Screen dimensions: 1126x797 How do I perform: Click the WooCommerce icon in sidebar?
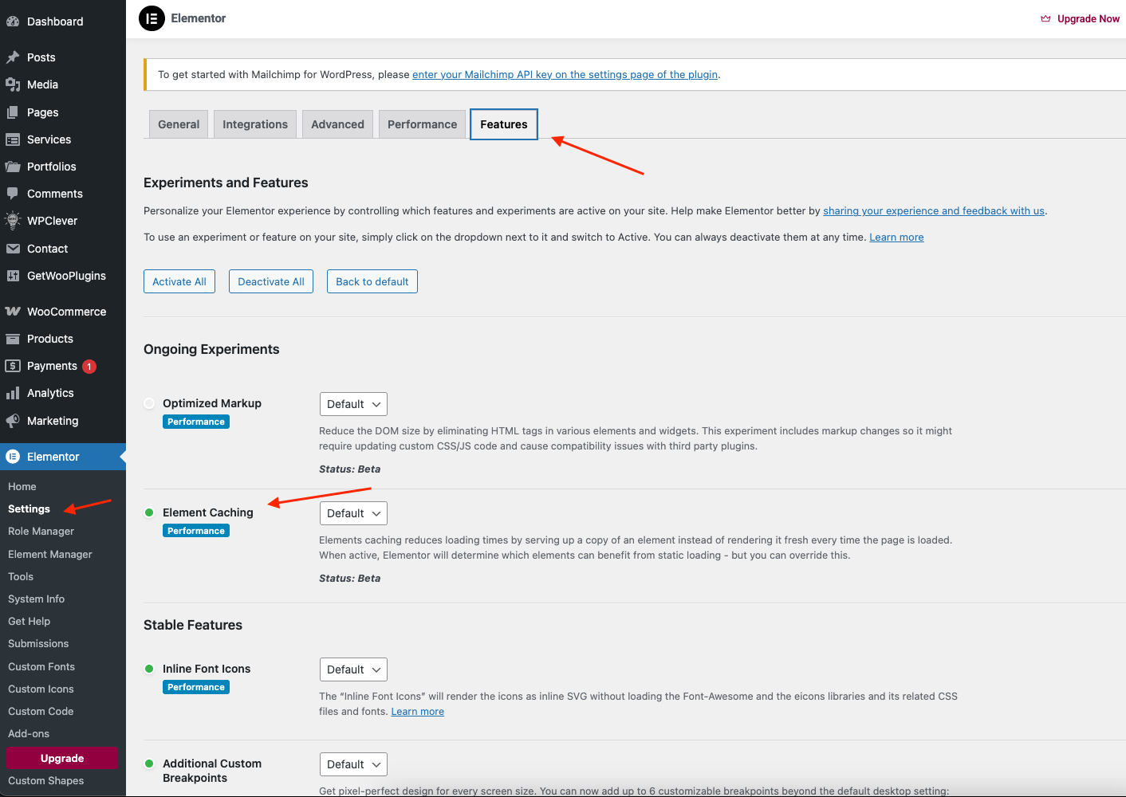click(13, 312)
